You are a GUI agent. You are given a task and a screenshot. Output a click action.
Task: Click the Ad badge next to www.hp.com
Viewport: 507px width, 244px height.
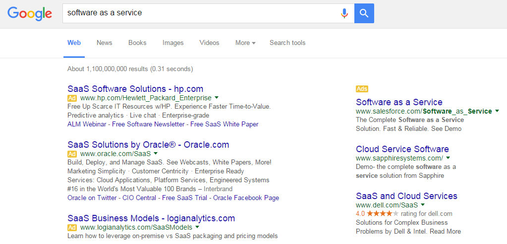(72, 98)
